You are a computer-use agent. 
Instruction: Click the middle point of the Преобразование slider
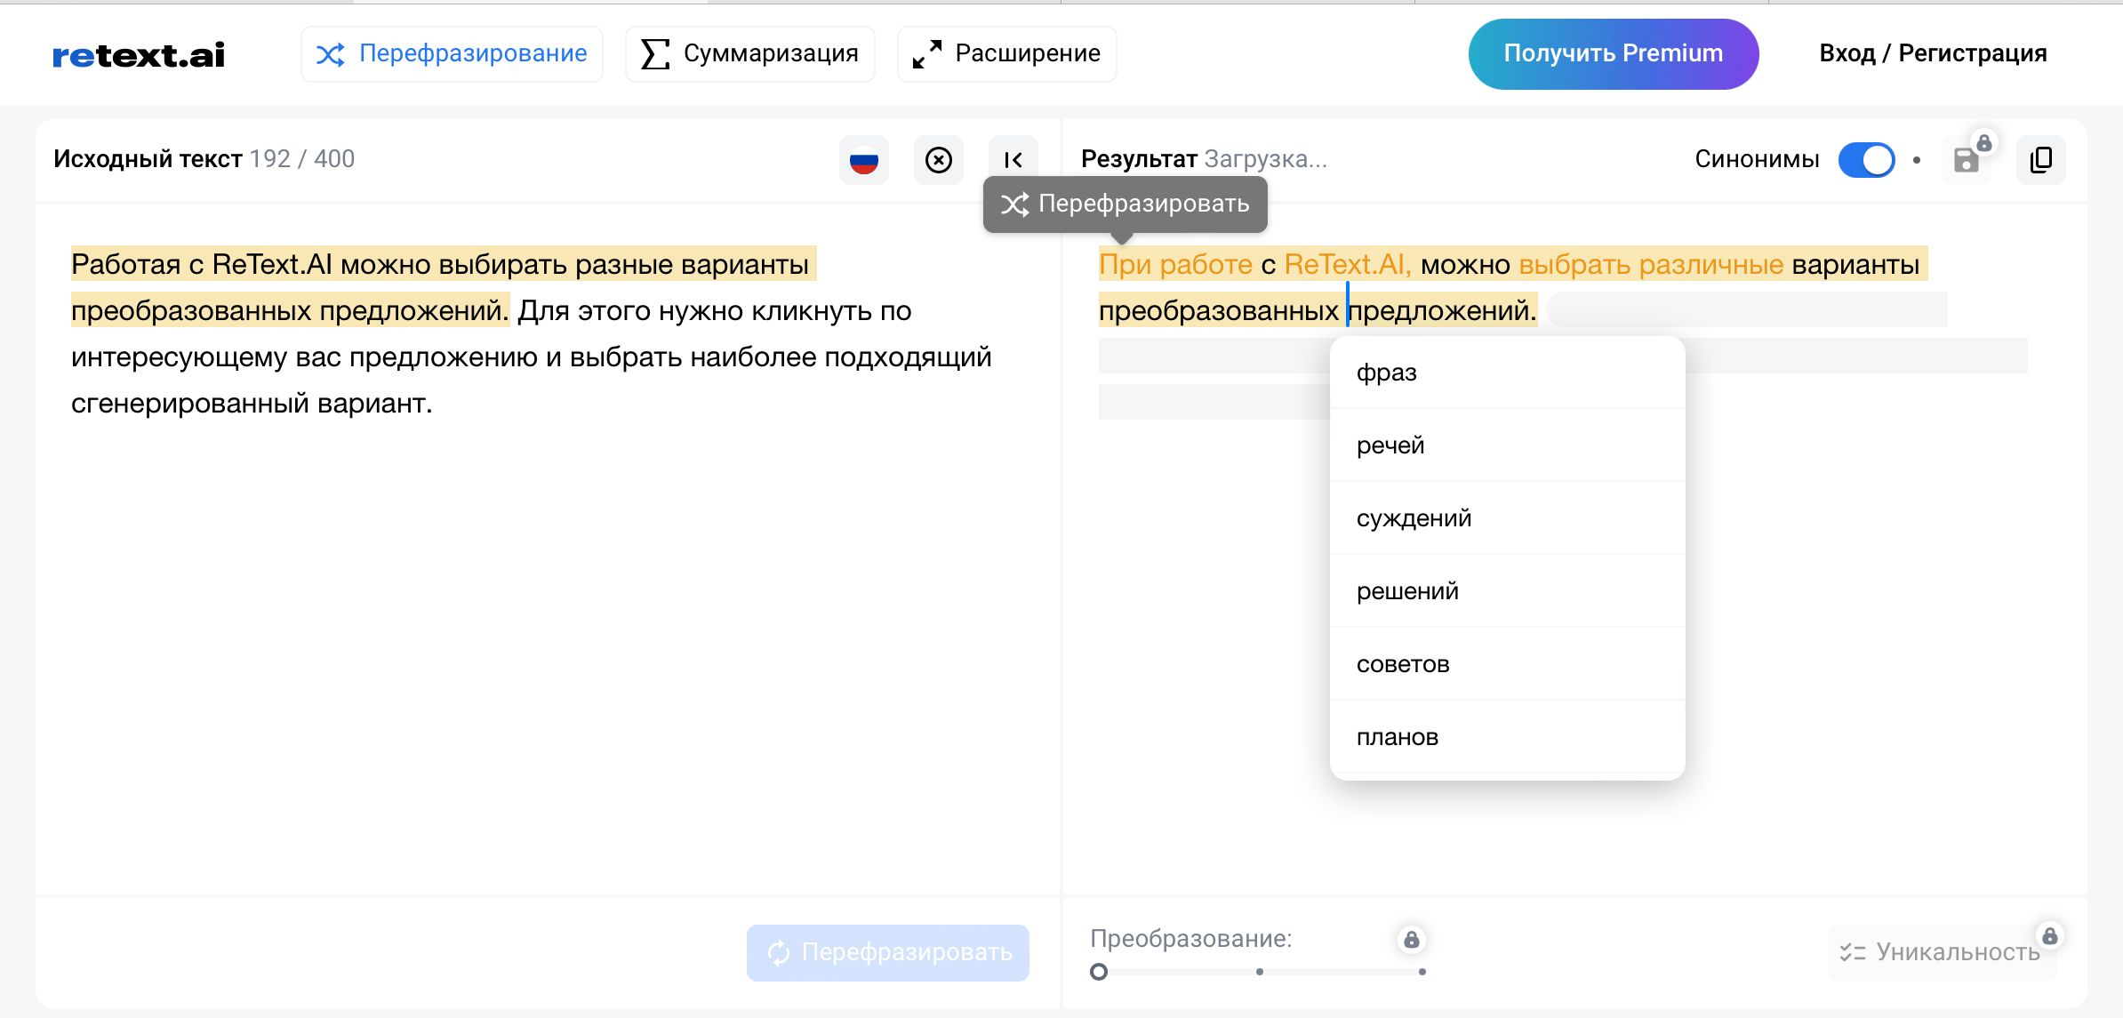tap(1260, 972)
